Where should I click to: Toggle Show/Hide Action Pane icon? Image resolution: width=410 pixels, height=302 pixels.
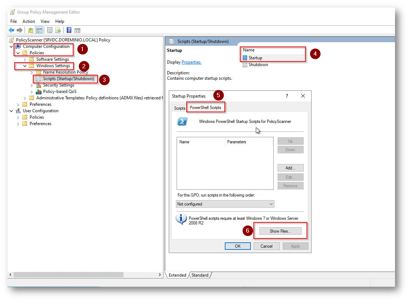click(77, 30)
